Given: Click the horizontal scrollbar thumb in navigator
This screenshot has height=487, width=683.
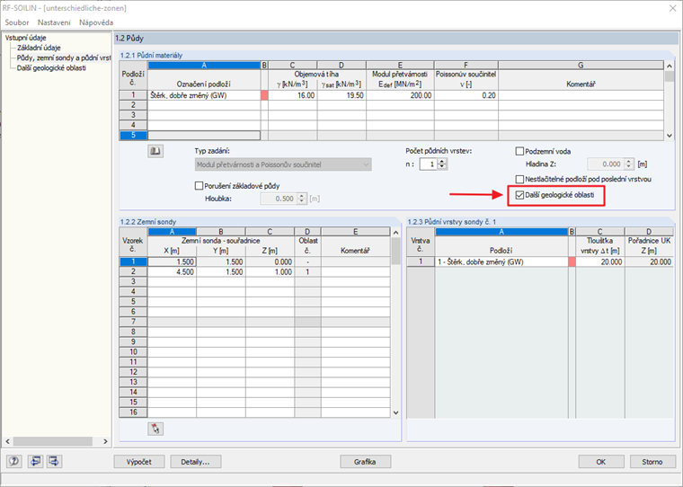Looking at the screenshot, I should pos(52,441).
